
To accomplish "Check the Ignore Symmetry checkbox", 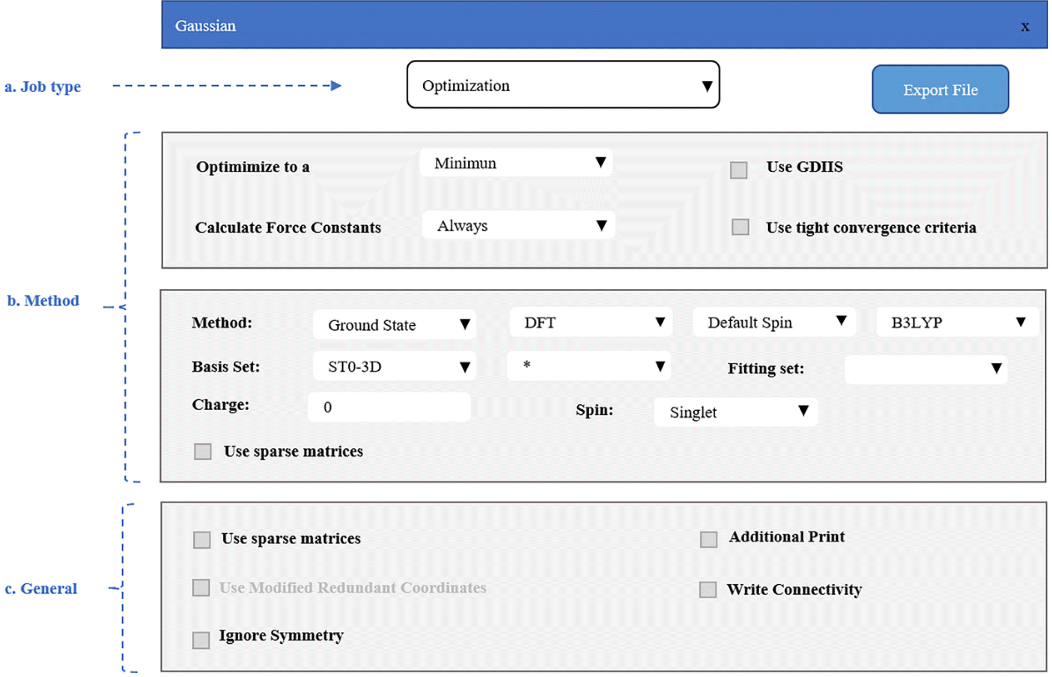I will tap(201, 640).
